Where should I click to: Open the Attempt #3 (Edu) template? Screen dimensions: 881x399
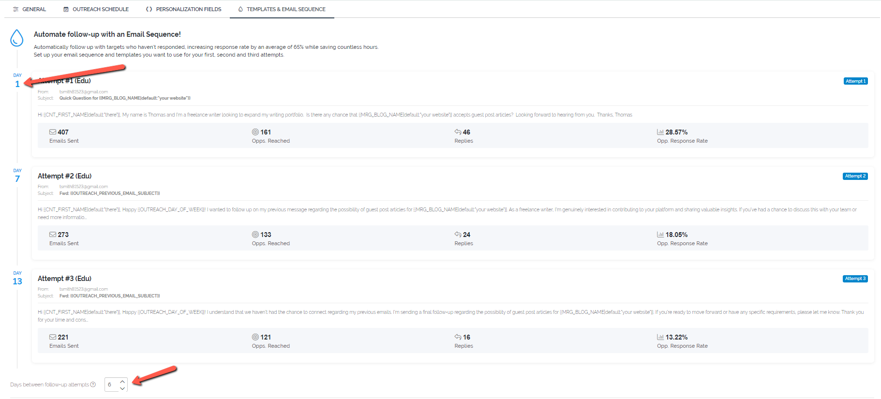65,279
